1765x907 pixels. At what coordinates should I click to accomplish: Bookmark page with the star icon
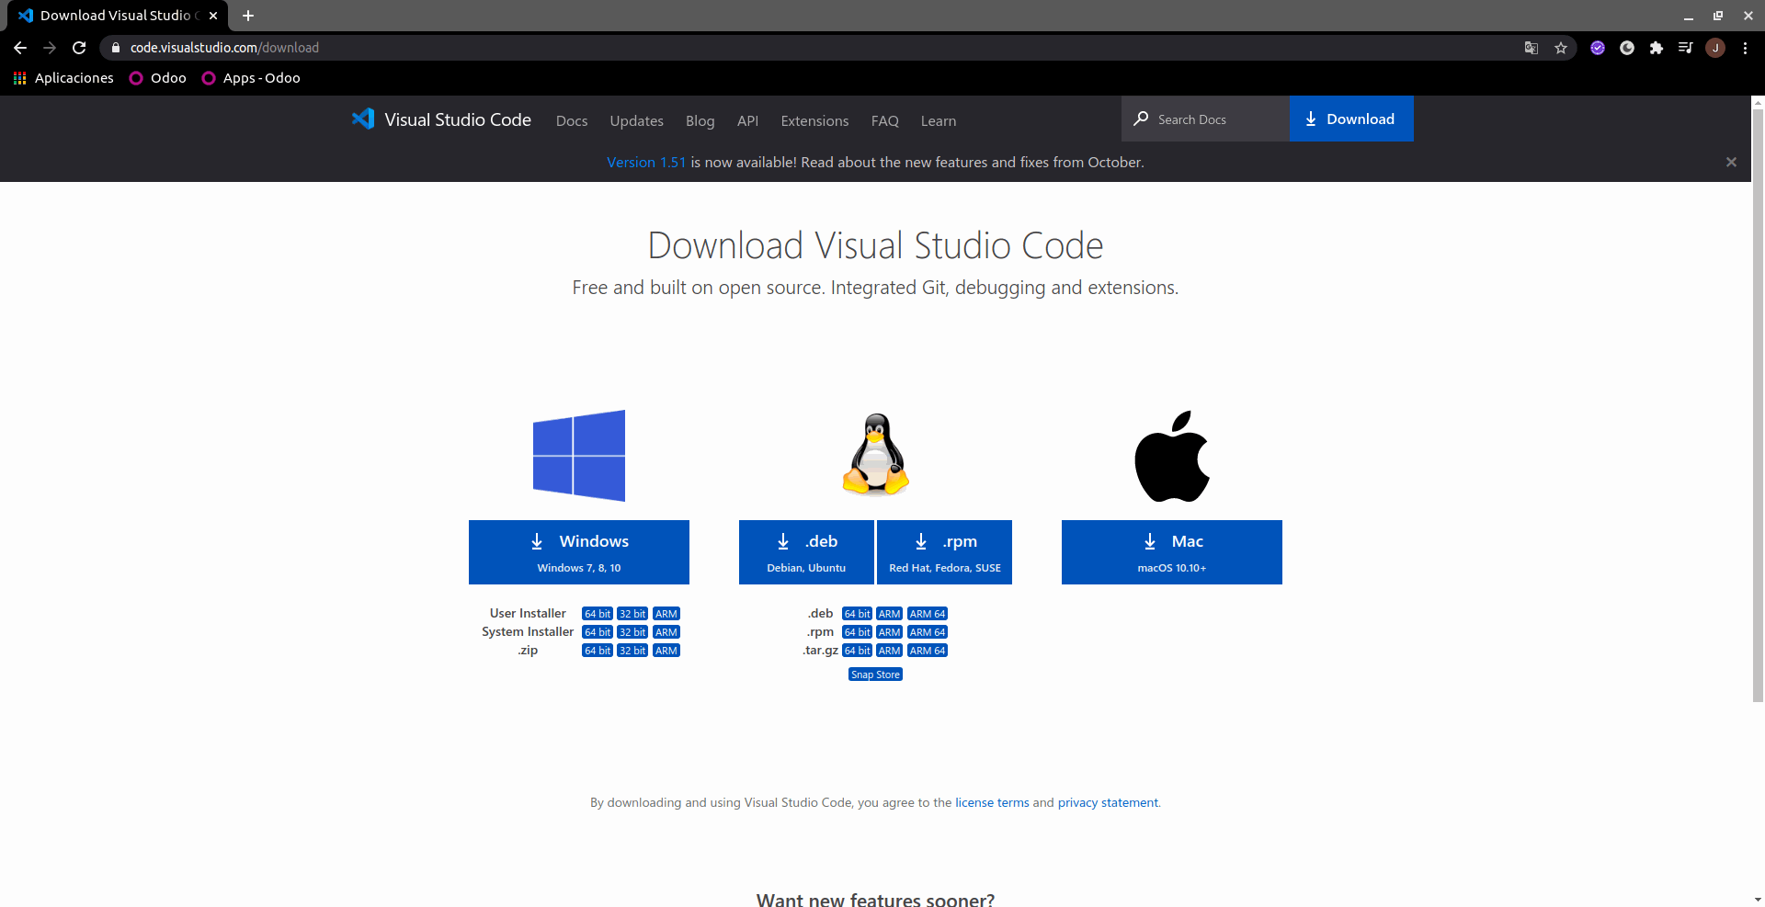[1561, 48]
